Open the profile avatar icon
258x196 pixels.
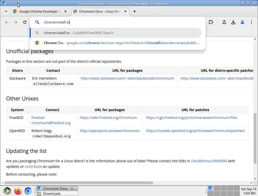click(x=242, y=22)
